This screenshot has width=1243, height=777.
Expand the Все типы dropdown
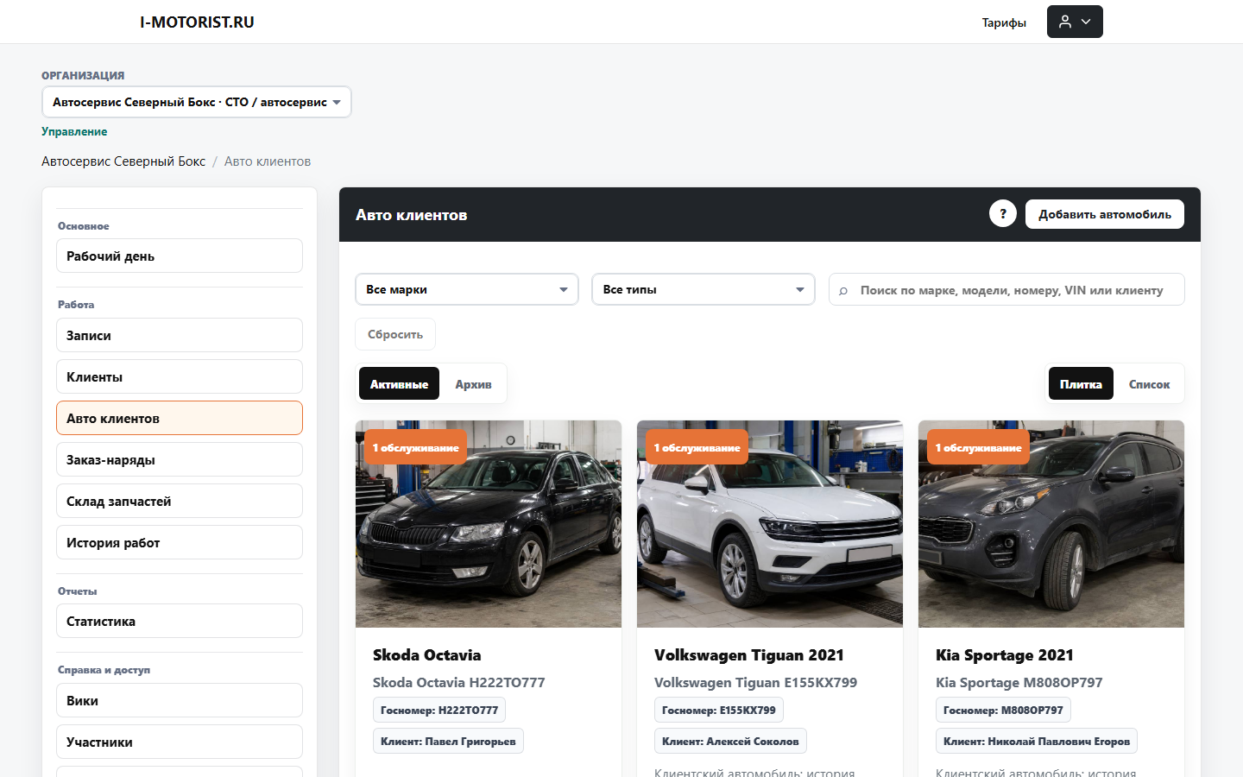click(704, 289)
